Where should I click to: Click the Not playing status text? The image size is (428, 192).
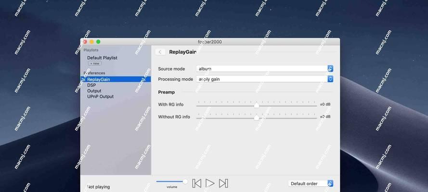[98, 187]
